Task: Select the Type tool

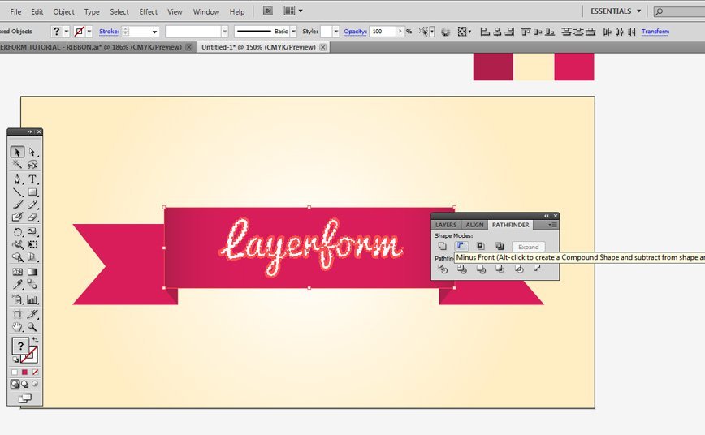Action: [x=32, y=179]
